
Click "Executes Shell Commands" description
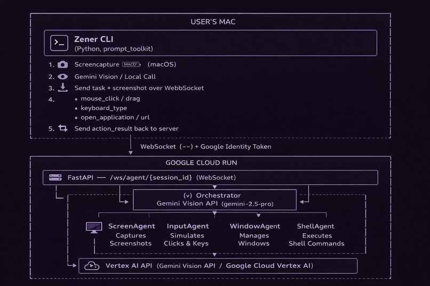coord(316,240)
